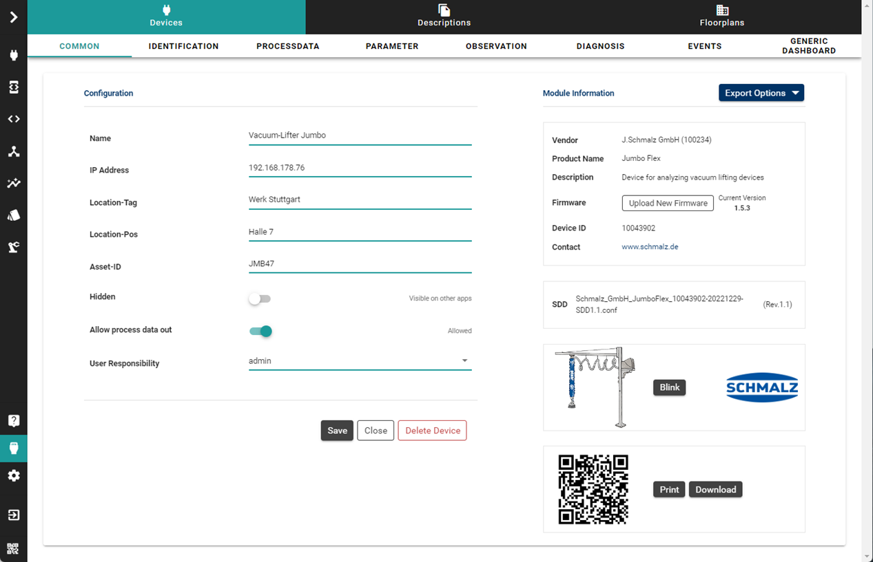
Task: Switch to the DIAGNOSIS tab
Action: 600,46
